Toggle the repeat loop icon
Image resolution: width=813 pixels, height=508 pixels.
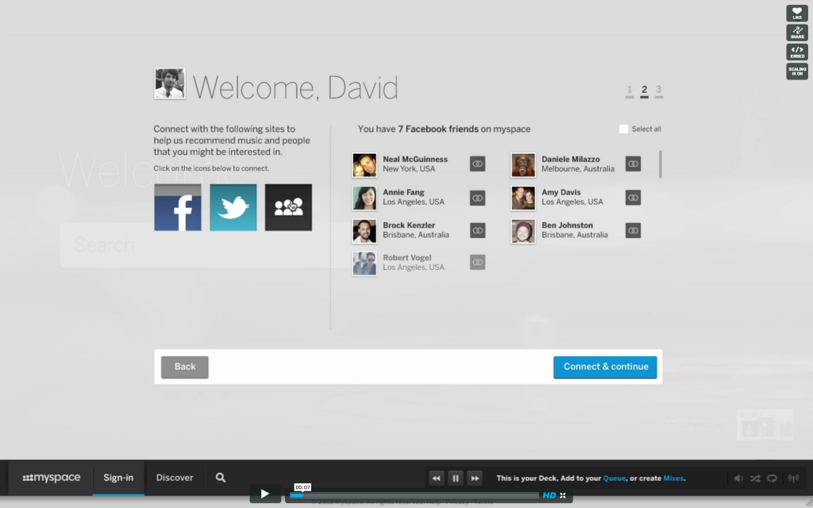tap(772, 479)
